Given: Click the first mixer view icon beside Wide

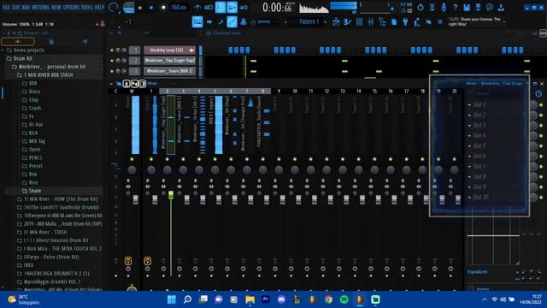Looking at the screenshot, I should (x=126, y=84).
